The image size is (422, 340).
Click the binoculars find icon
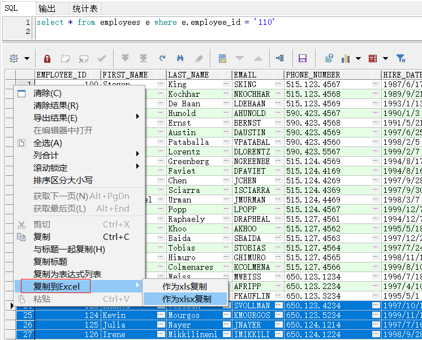[180, 58]
